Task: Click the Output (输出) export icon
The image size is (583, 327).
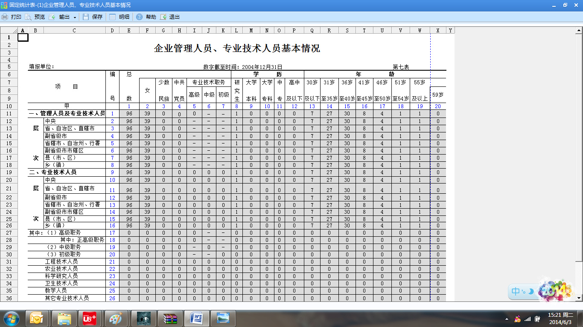Action: 52,17
